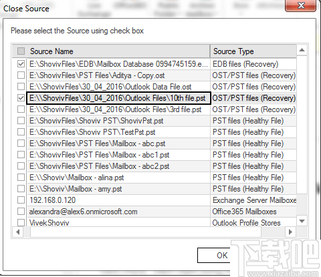Viewport: 321px width, 277px height.
Task: Check the TestPst.pst source
Action: coord(21,132)
